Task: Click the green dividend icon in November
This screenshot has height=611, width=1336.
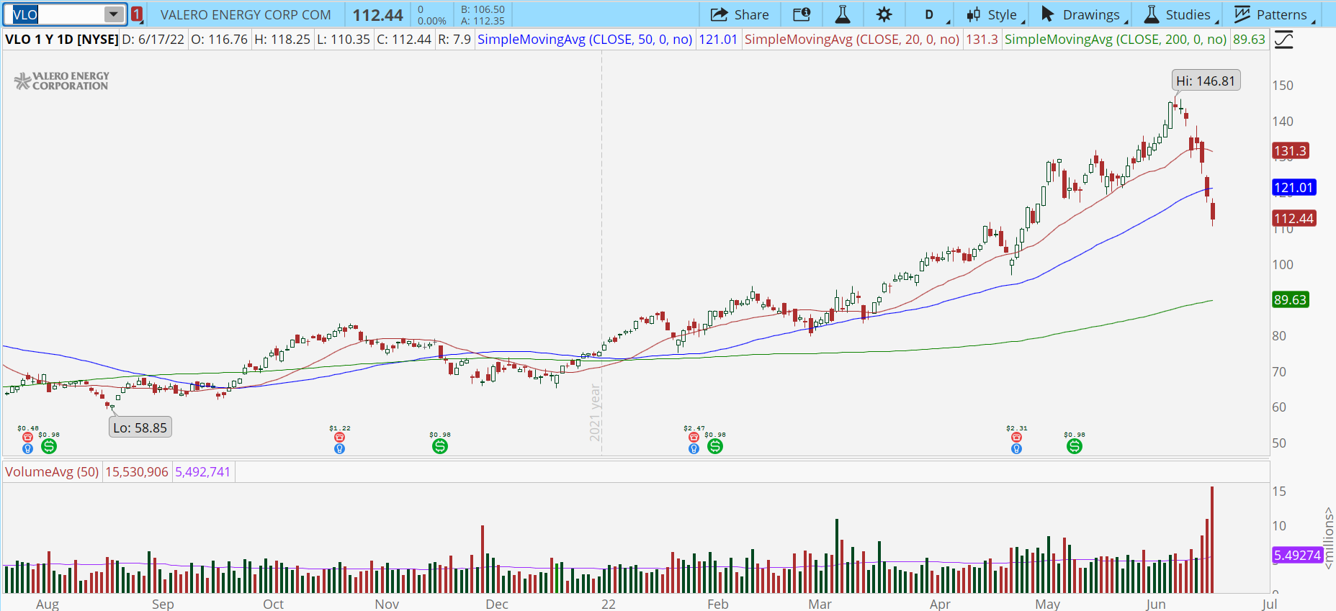Action: coord(440,446)
